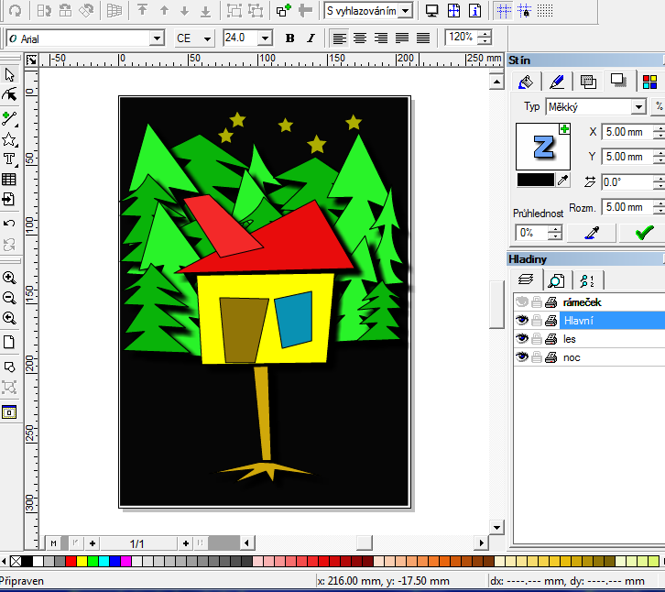Image resolution: width=665 pixels, height=592 pixels.
Task: Activate the Text tool
Action: 9,159
